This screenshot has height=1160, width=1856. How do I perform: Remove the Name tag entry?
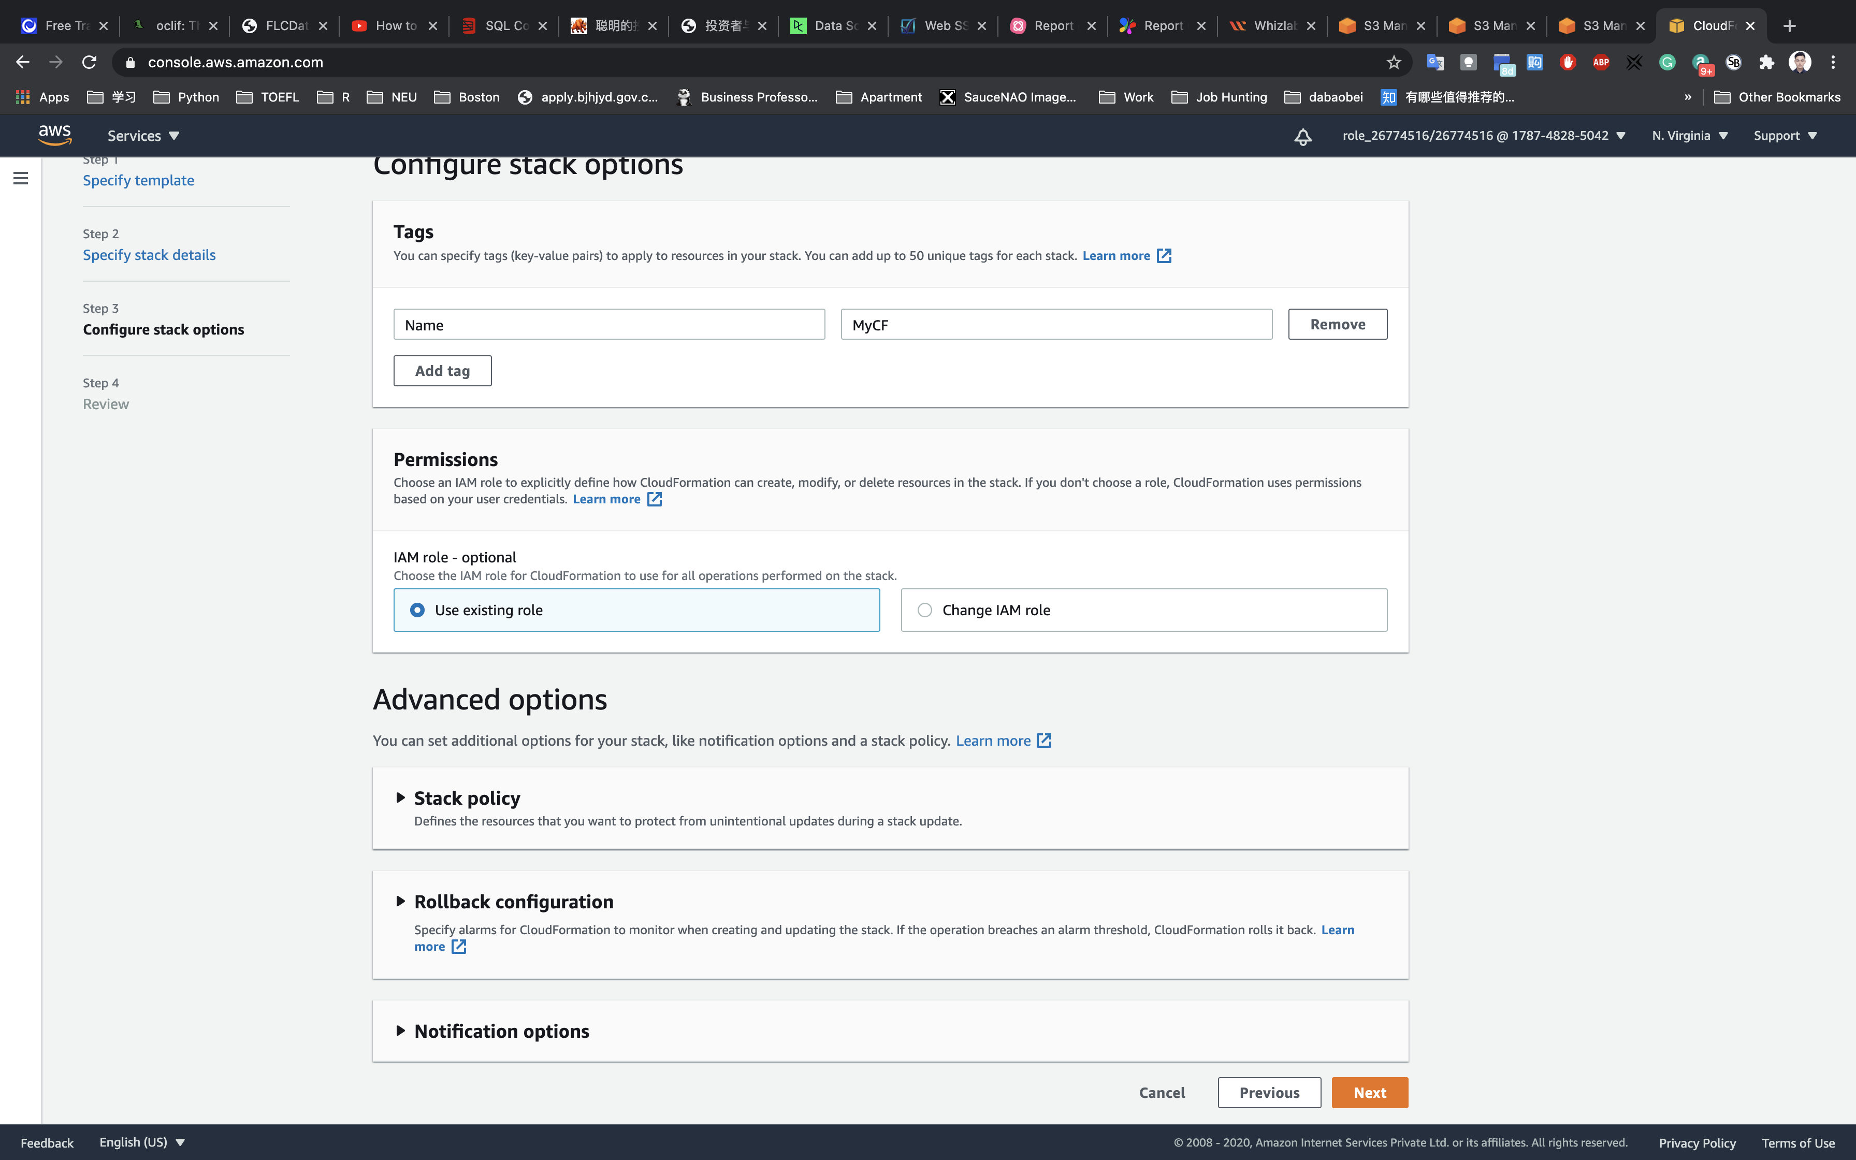pyautogui.click(x=1337, y=325)
